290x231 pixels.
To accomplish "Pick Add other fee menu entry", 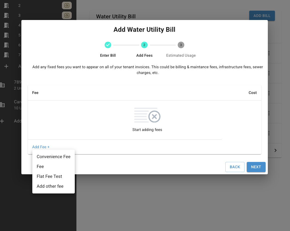I will click(50, 186).
